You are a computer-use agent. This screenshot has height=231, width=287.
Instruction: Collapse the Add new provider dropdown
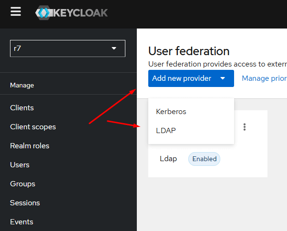[x=191, y=78]
